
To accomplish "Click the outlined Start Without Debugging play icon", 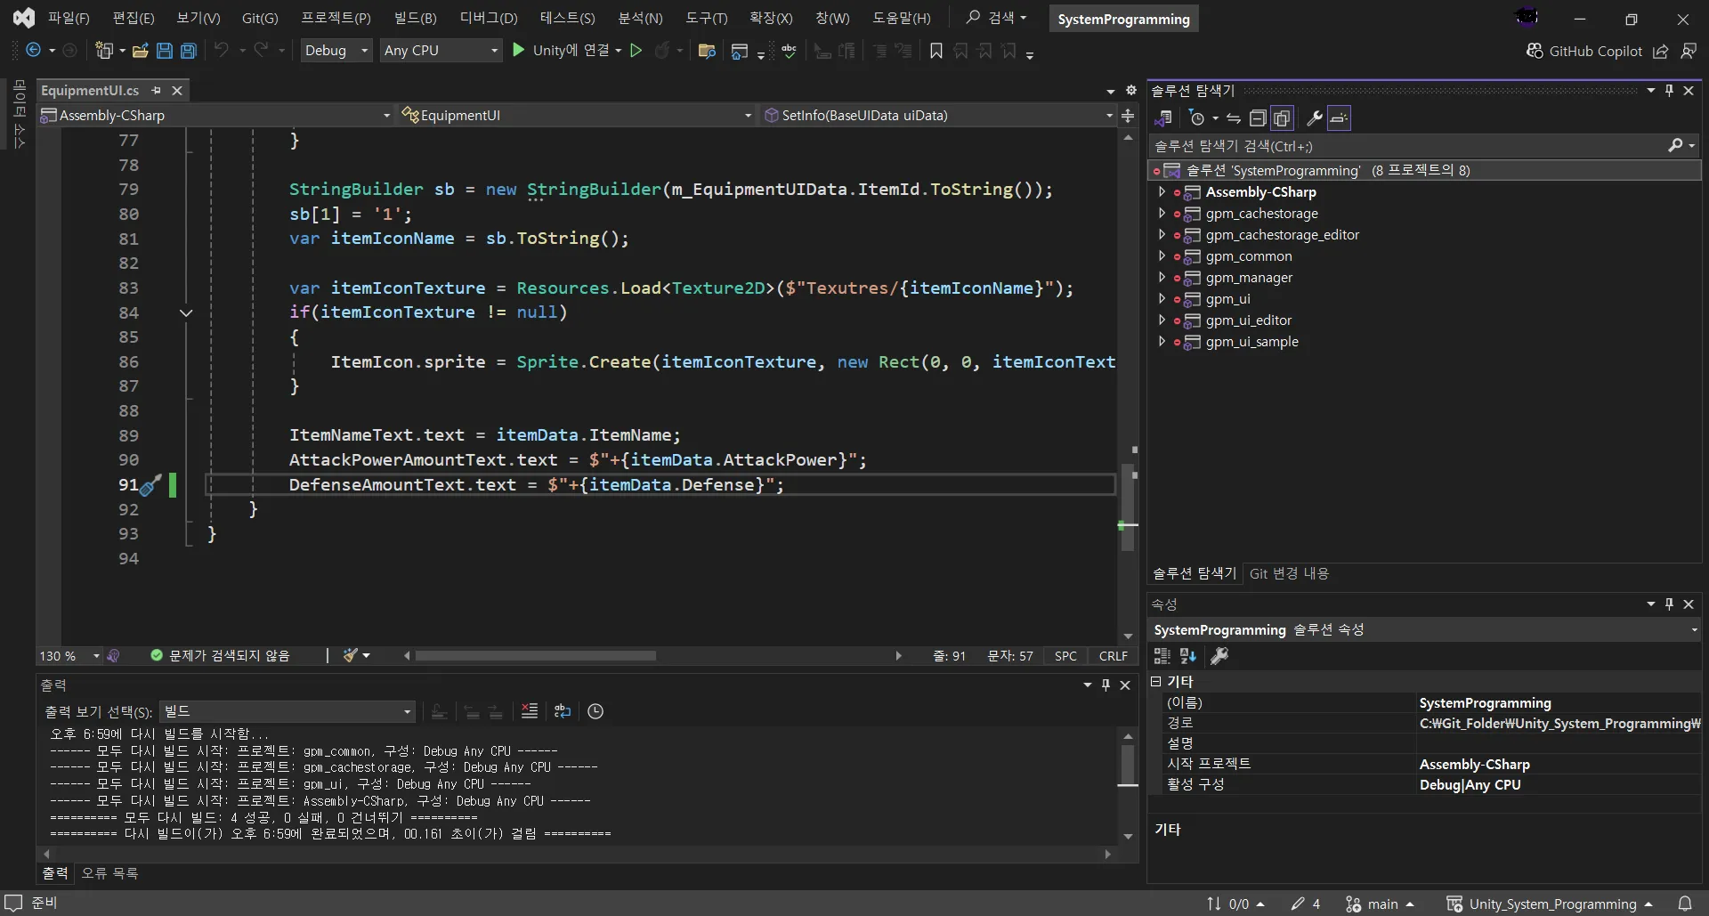I will [636, 51].
